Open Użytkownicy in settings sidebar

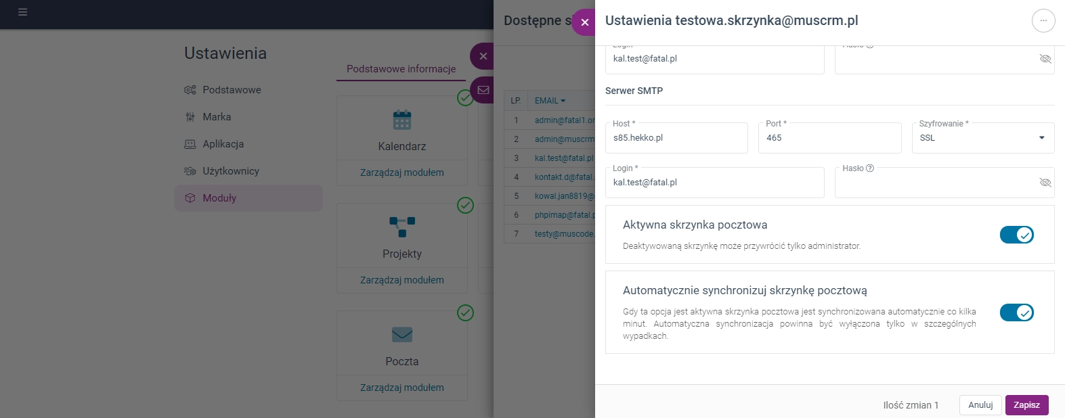[x=248, y=171]
